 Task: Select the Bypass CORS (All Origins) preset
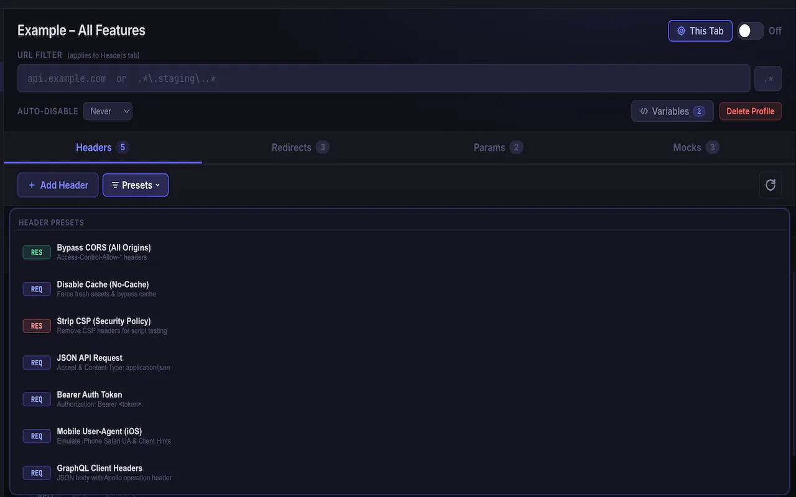click(400, 252)
